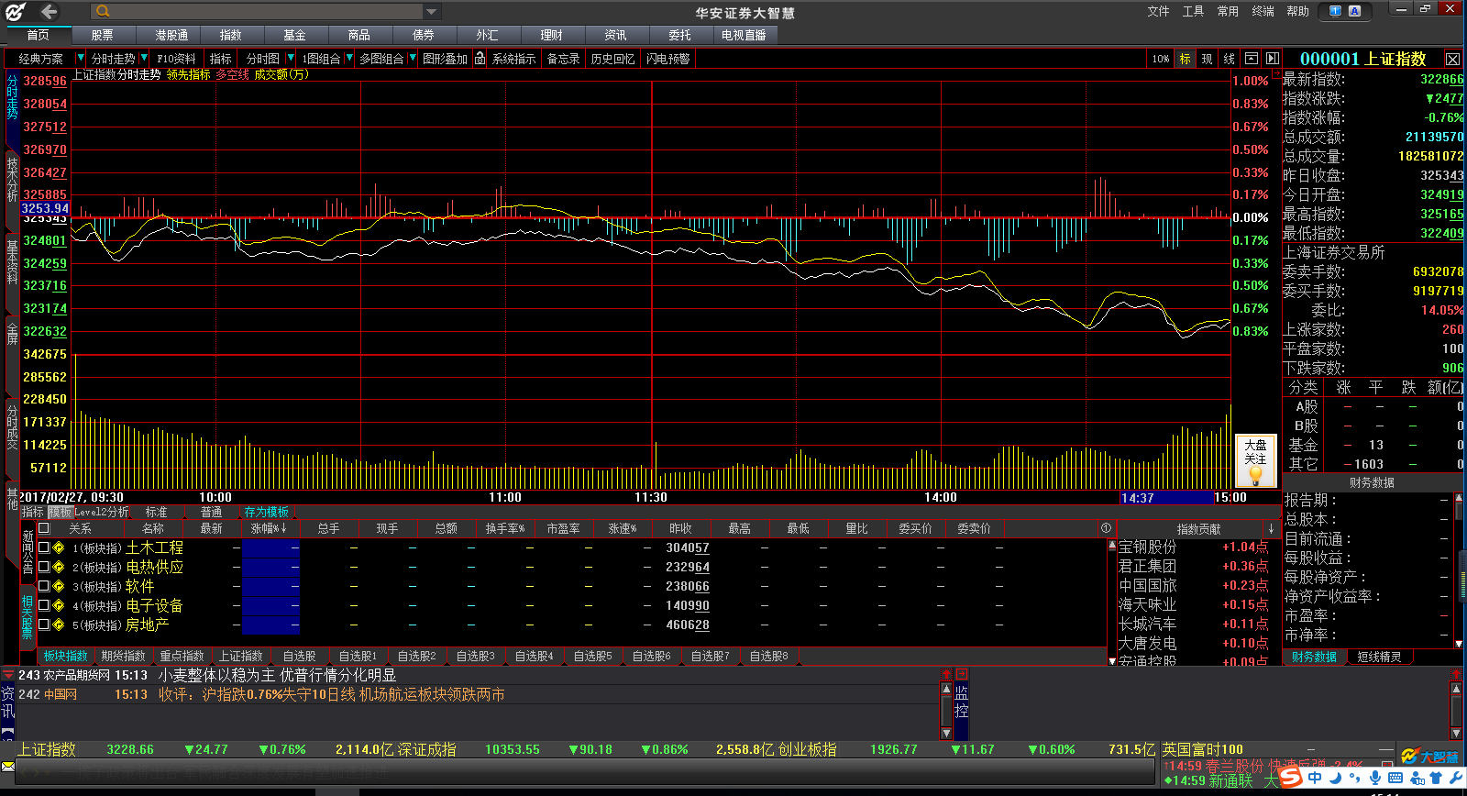Image resolution: width=1467 pixels, height=796 pixels.
Task: Click the blue 'A' font icon
Action: click(x=1354, y=11)
